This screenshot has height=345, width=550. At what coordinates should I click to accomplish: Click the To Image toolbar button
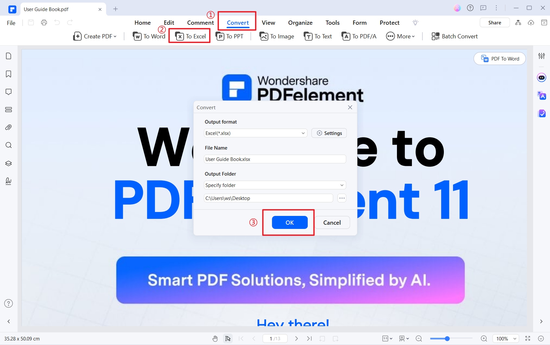(x=277, y=36)
